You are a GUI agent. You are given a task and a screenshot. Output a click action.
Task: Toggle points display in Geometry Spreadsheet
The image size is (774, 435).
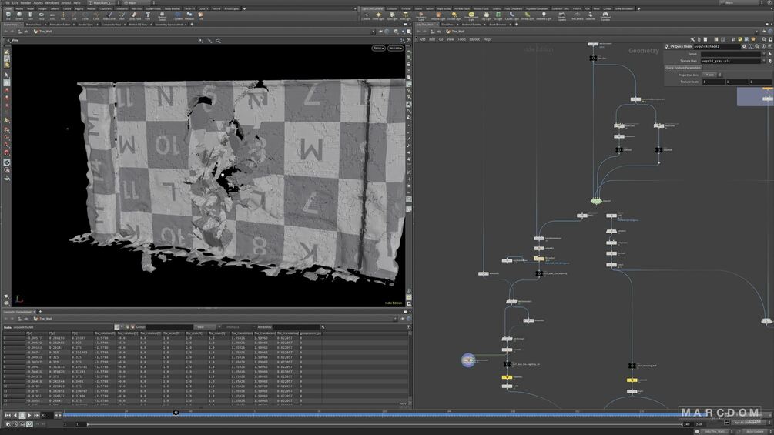(116, 327)
